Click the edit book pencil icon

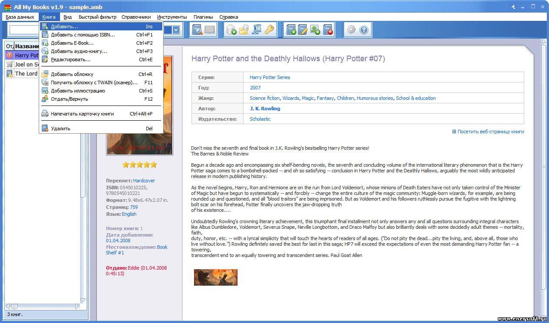(303, 30)
